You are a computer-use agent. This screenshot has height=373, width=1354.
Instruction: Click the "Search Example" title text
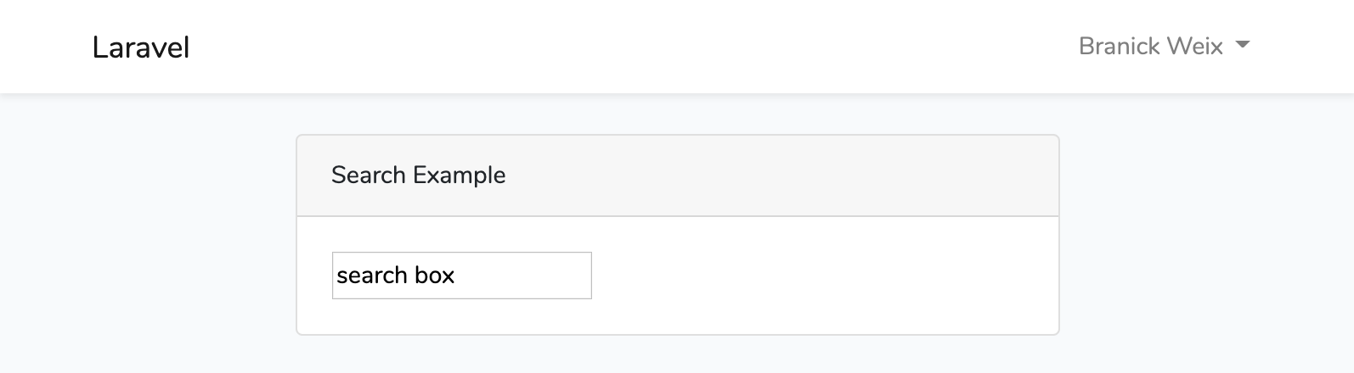418,175
